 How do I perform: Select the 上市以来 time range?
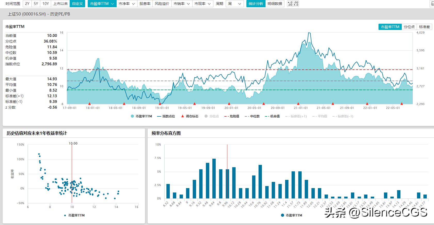pyautogui.click(x=60, y=4)
